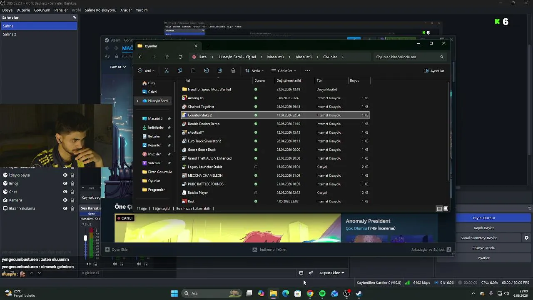This screenshot has height=300, width=533.
Task: Open advanced audio properties gears icon
Action: pos(311,273)
